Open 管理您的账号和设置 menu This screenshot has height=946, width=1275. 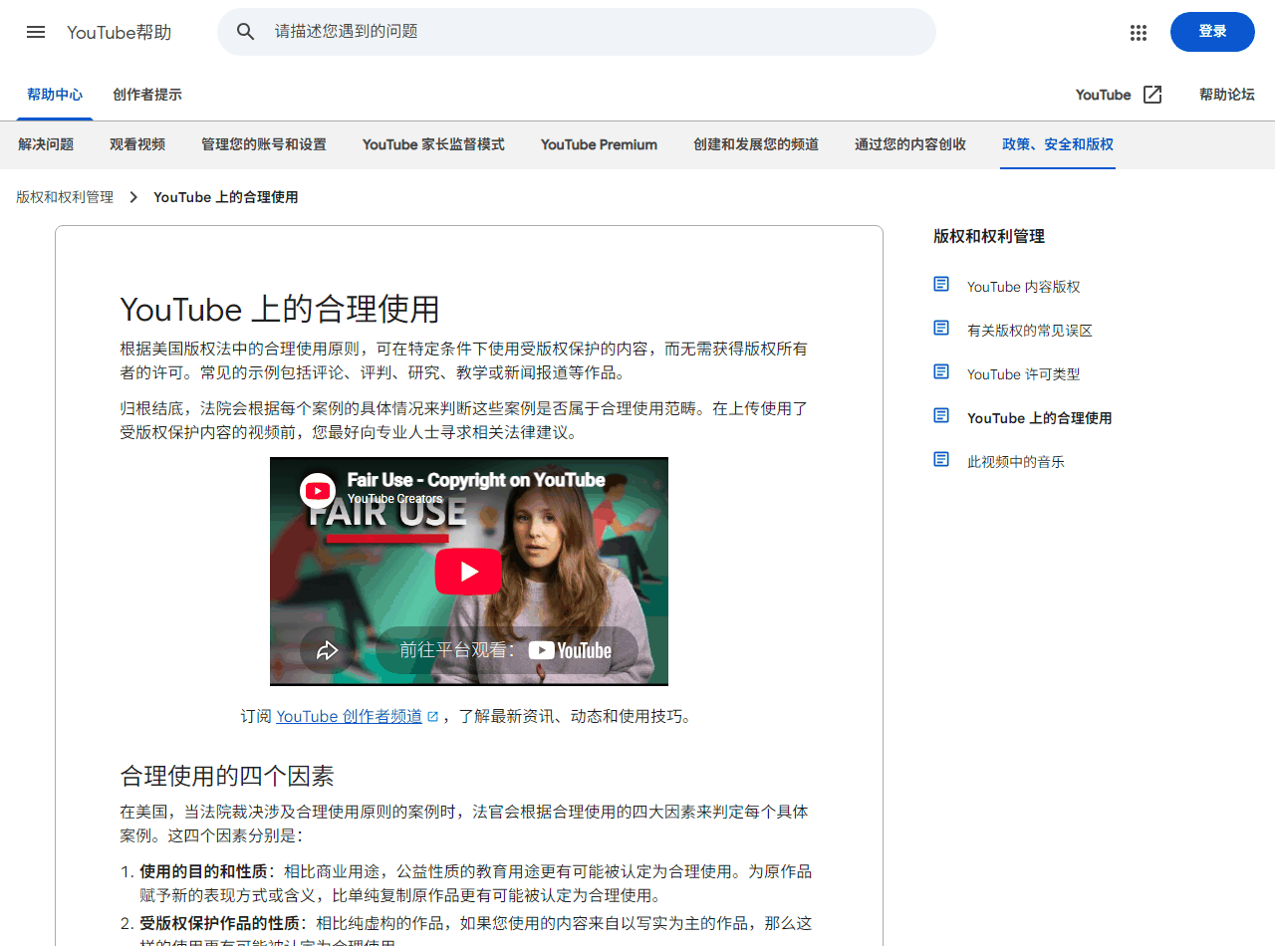click(264, 144)
